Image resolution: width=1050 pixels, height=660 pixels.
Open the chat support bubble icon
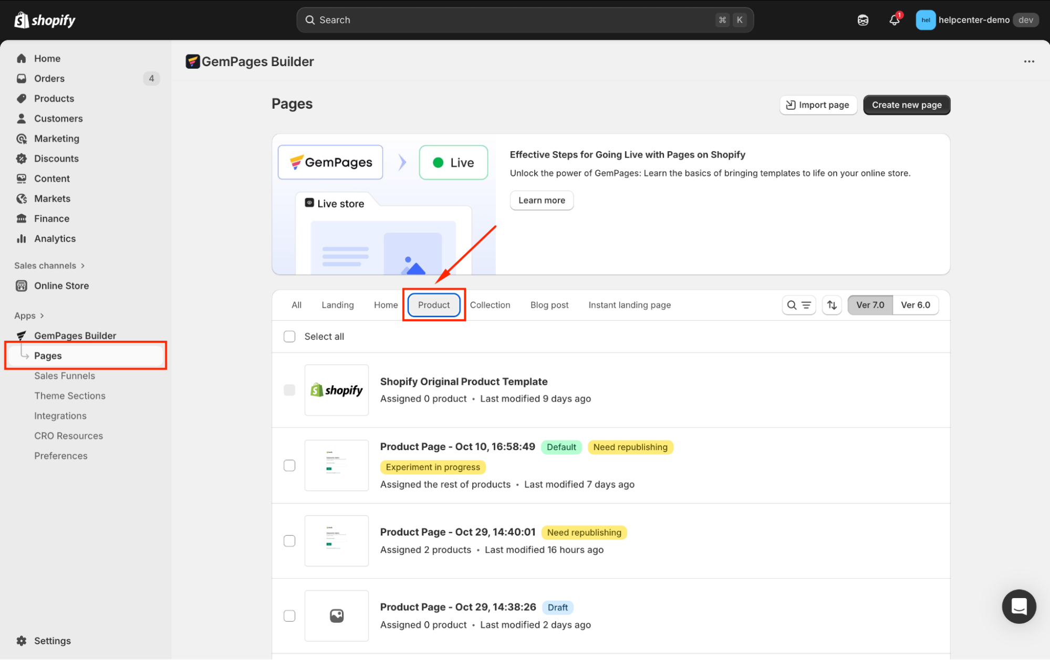pos(1018,606)
